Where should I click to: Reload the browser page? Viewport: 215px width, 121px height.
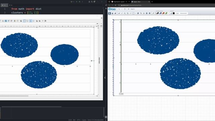pyautogui.click(x=116, y=5)
